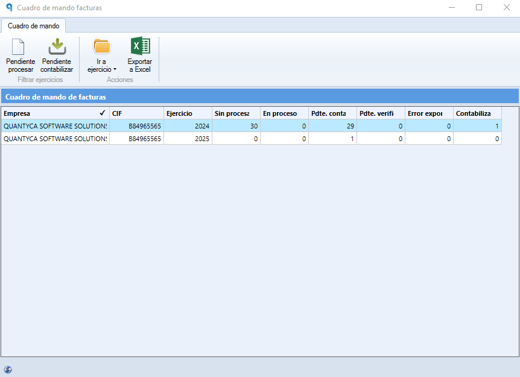The width and height of the screenshot is (520, 377).
Task: Filter by Pendiente contabilizar icon
Action: click(x=57, y=47)
